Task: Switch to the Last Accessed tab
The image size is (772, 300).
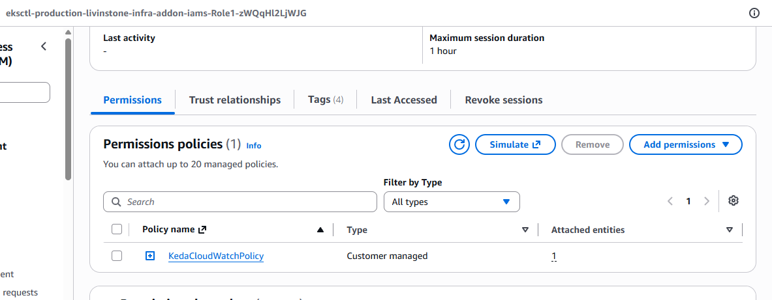Action: click(404, 100)
